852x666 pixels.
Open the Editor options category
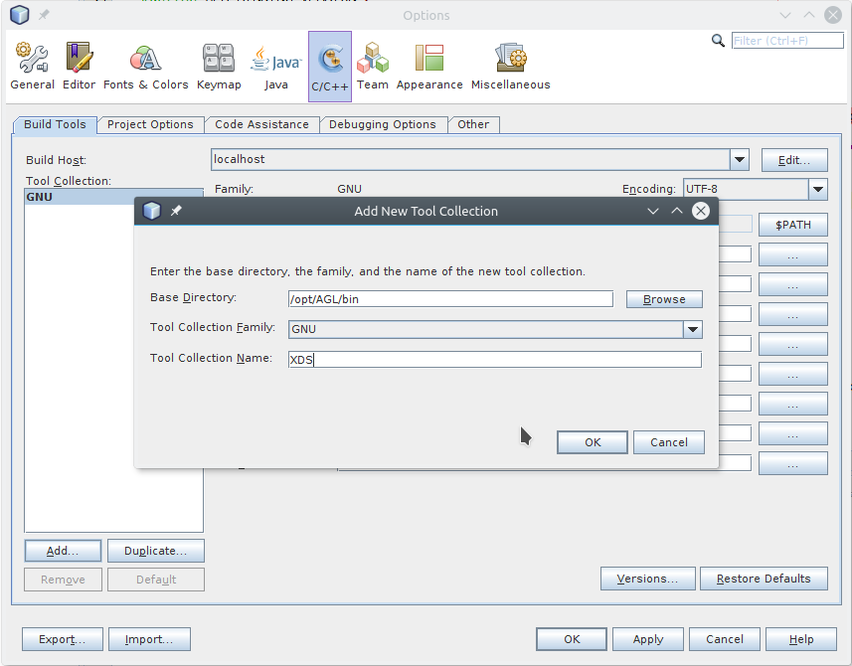(79, 67)
